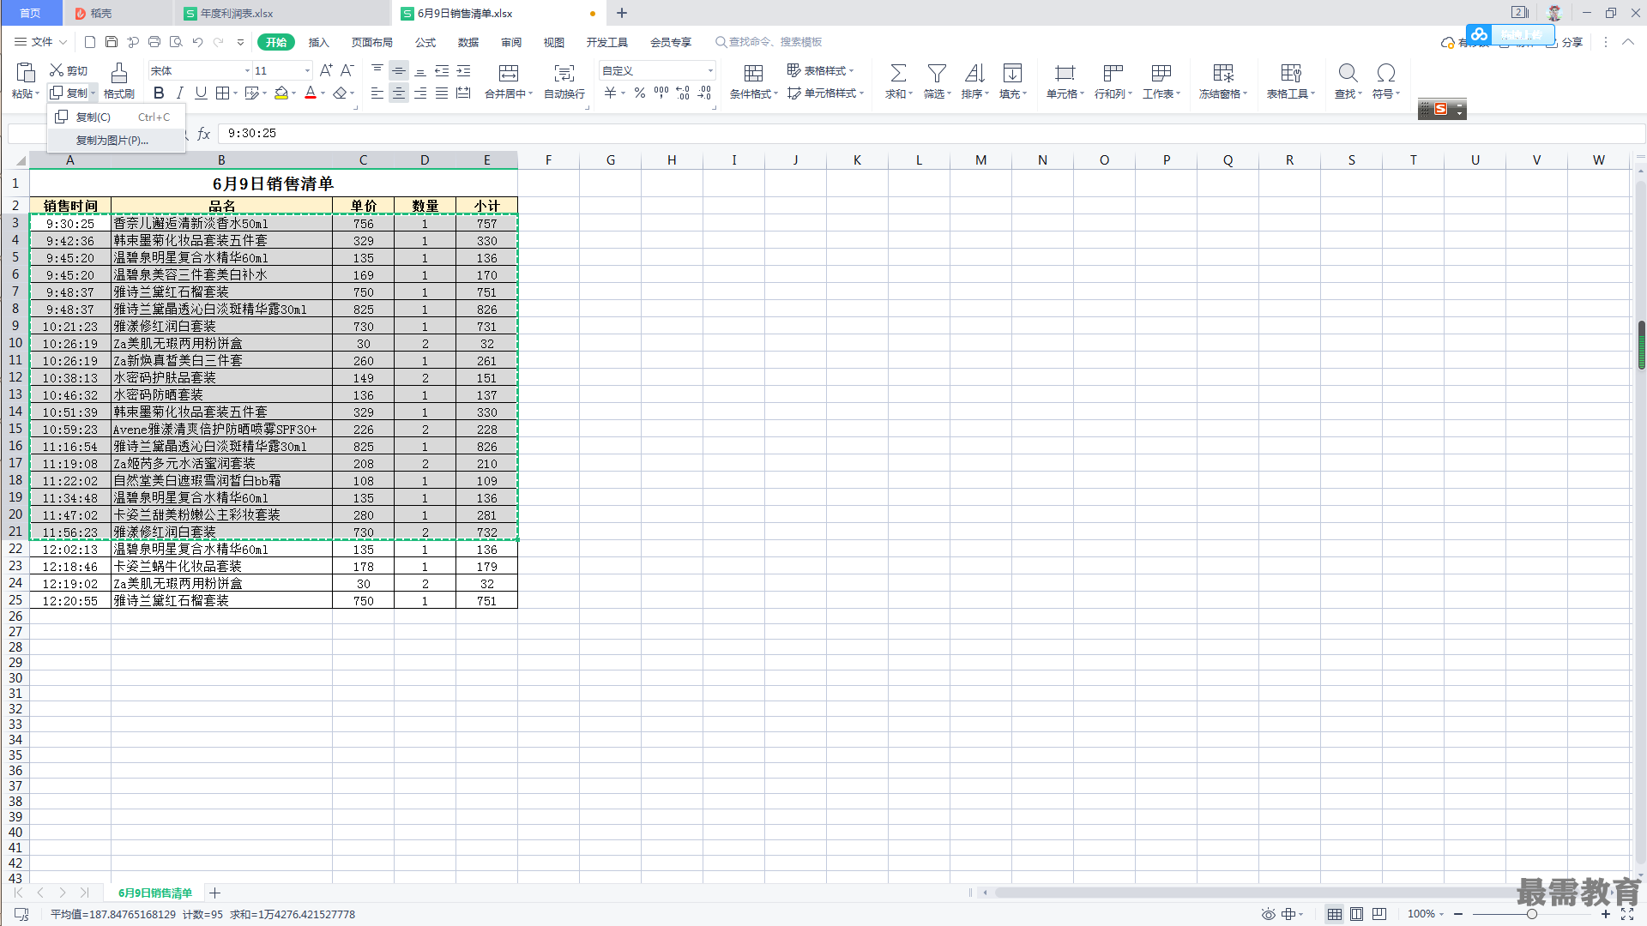
Task: Click the formula bar showing 9:30:25
Action: point(931,133)
